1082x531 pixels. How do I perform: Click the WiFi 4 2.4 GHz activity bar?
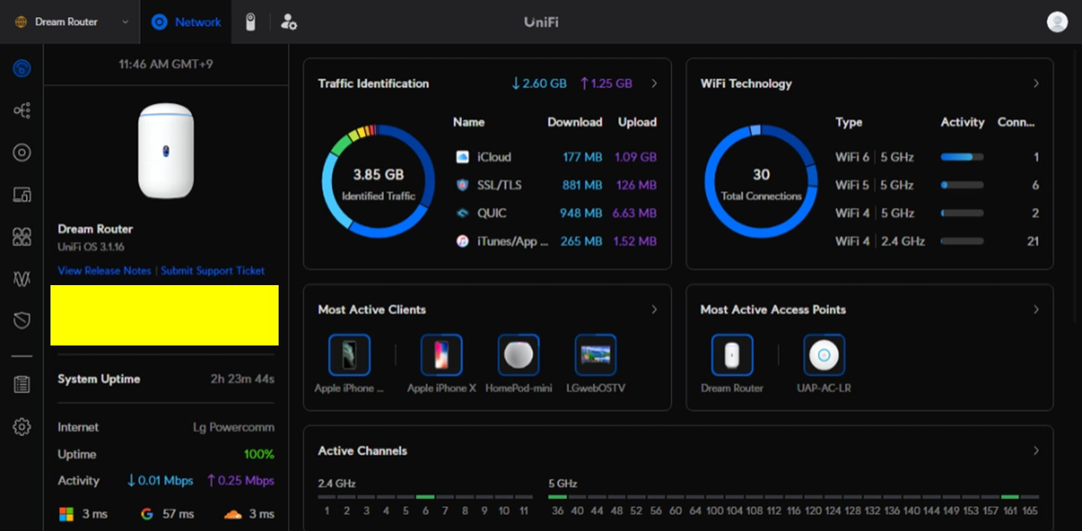(962, 241)
